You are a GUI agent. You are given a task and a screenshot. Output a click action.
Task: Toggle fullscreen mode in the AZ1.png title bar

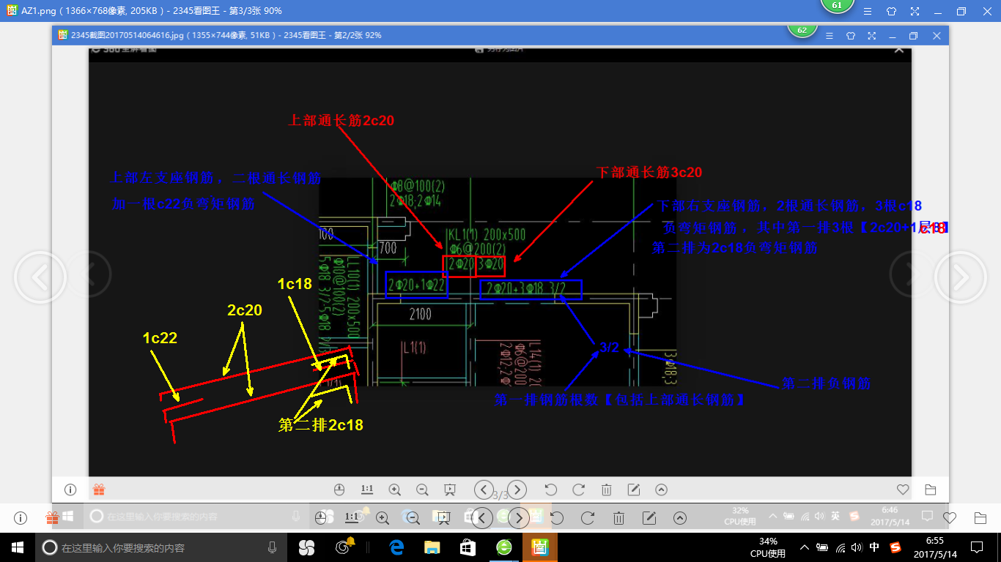tap(915, 11)
